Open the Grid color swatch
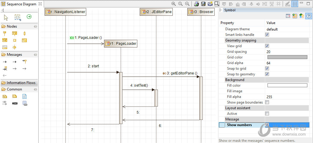The height and width of the screenshot is (143, 313). point(287,57)
